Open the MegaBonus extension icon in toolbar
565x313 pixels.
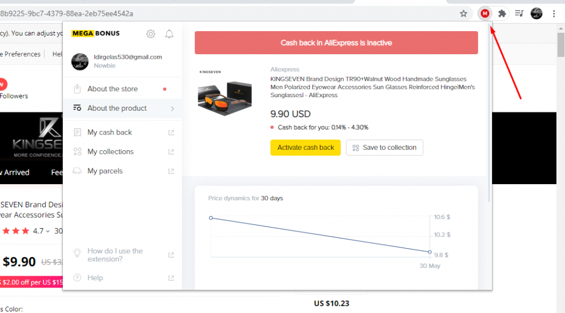coord(485,14)
